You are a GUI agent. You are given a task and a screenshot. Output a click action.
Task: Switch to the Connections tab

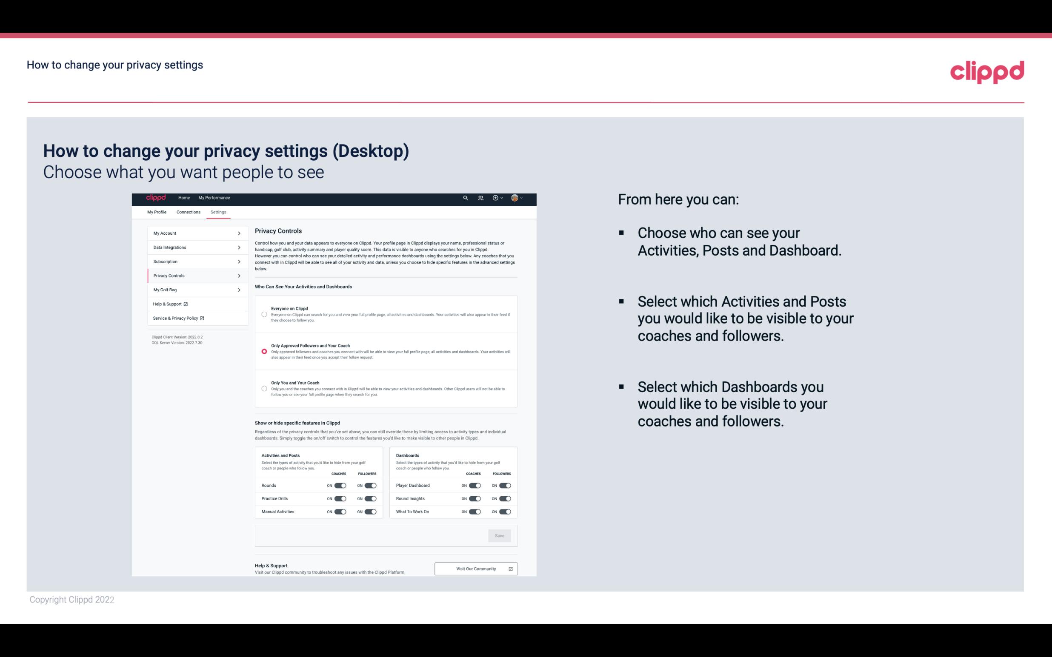(x=188, y=212)
